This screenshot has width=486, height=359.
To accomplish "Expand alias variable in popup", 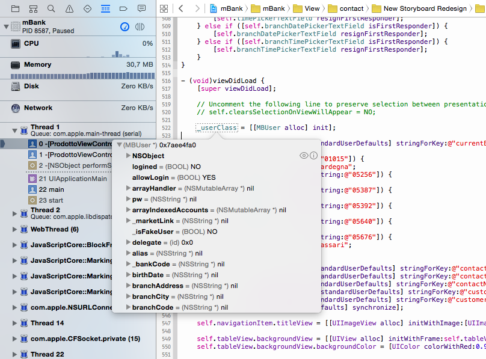I will [x=128, y=253].
